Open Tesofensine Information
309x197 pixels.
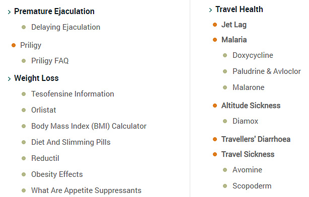(x=72, y=94)
